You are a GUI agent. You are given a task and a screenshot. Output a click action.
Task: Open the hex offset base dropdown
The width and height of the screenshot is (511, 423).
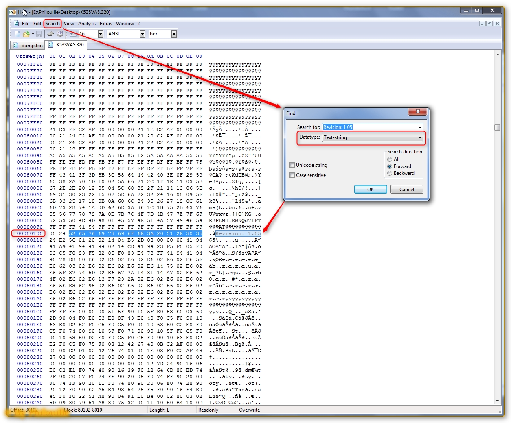(x=174, y=34)
